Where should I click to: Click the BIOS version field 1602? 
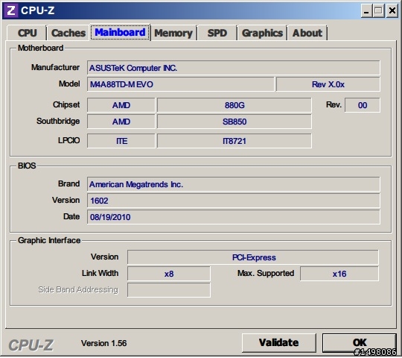point(233,201)
